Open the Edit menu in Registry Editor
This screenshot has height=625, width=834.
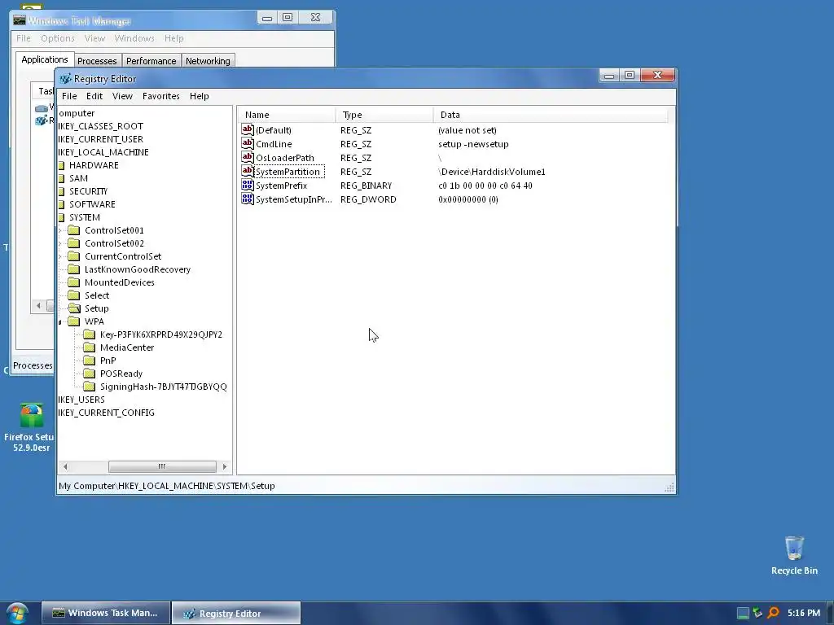pos(94,96)
